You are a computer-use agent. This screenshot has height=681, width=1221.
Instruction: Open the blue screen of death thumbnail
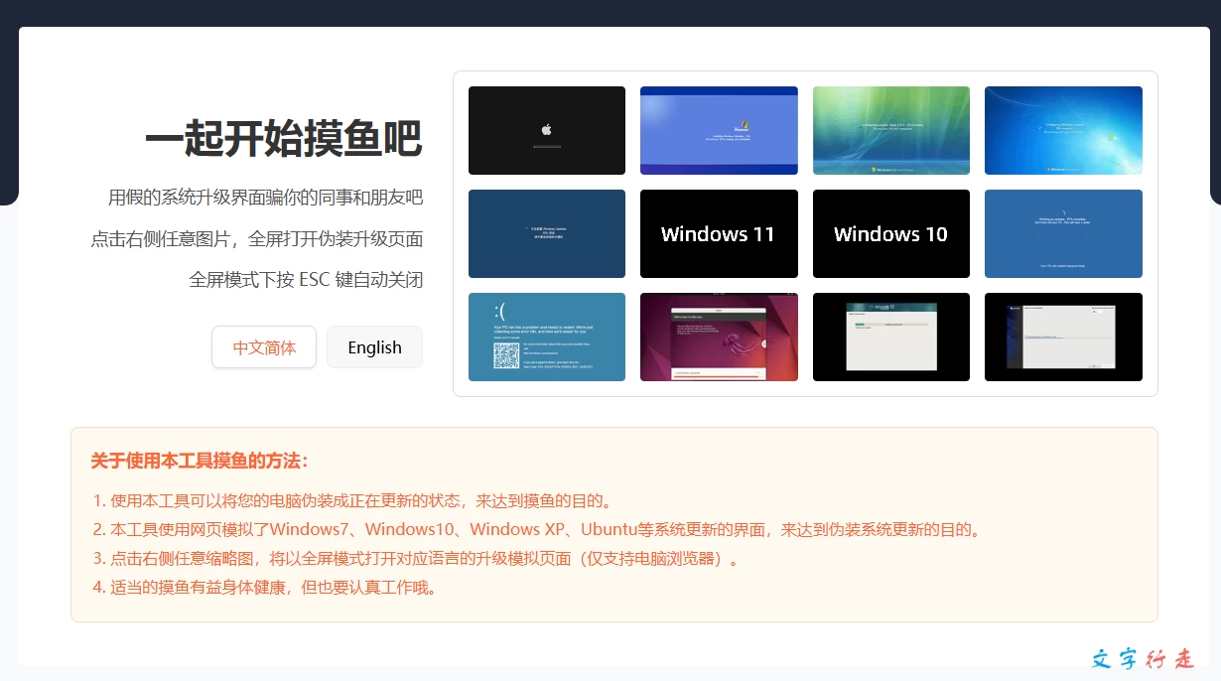(547, 337)
